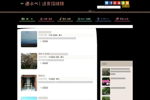Open the 2017/1/1 shrine post thumbnail
The image size is (150, 100).
[x=29, y=83]
